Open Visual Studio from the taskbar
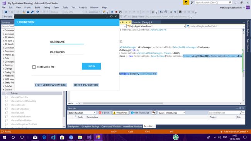Viewport: 251px width, 141px height. tap(89, 137)
